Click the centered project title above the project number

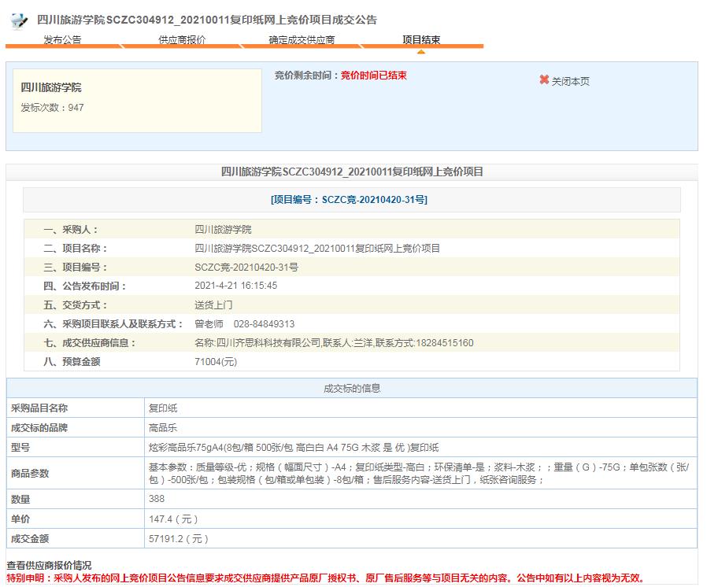[x=352, y=172]
